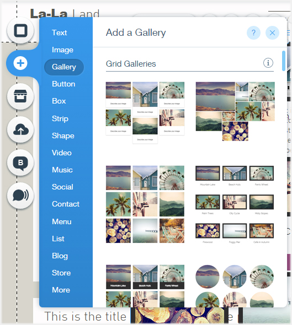Open the Blog manager B icon
The image size is (292, 325).
20,162
